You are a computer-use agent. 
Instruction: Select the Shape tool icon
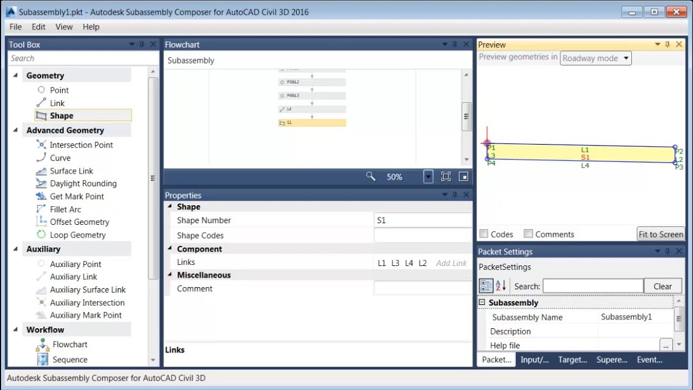(x=41, y=115)
